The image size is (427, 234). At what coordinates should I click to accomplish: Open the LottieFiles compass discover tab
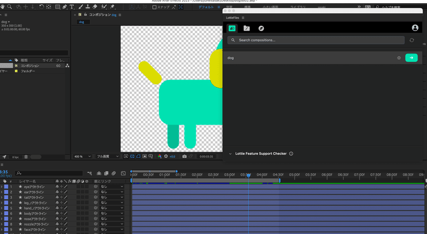261,28
